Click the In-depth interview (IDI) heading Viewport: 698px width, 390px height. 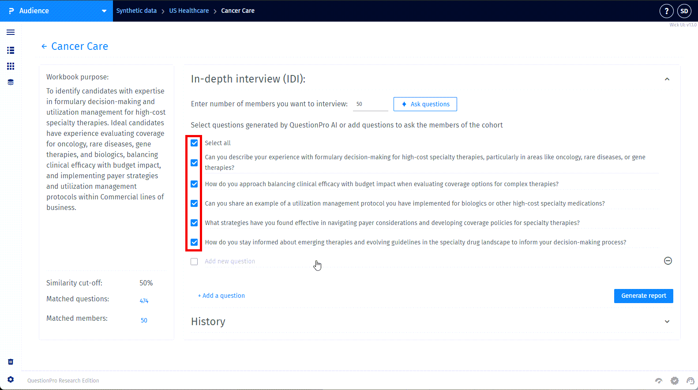click(248, 79)
